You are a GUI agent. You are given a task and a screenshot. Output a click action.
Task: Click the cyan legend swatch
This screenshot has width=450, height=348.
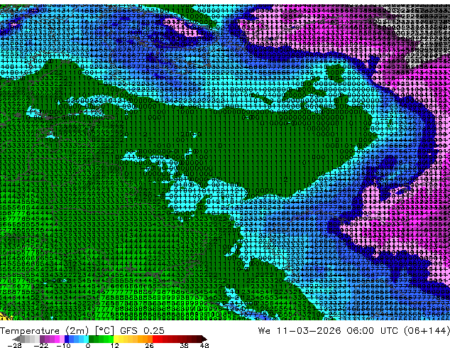pyautogui.click(x=86, y=339)
